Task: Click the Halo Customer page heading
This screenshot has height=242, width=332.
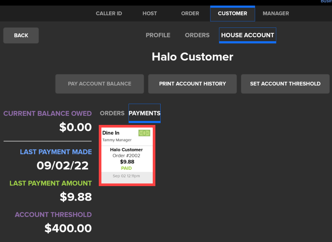Action: point(192,57)
